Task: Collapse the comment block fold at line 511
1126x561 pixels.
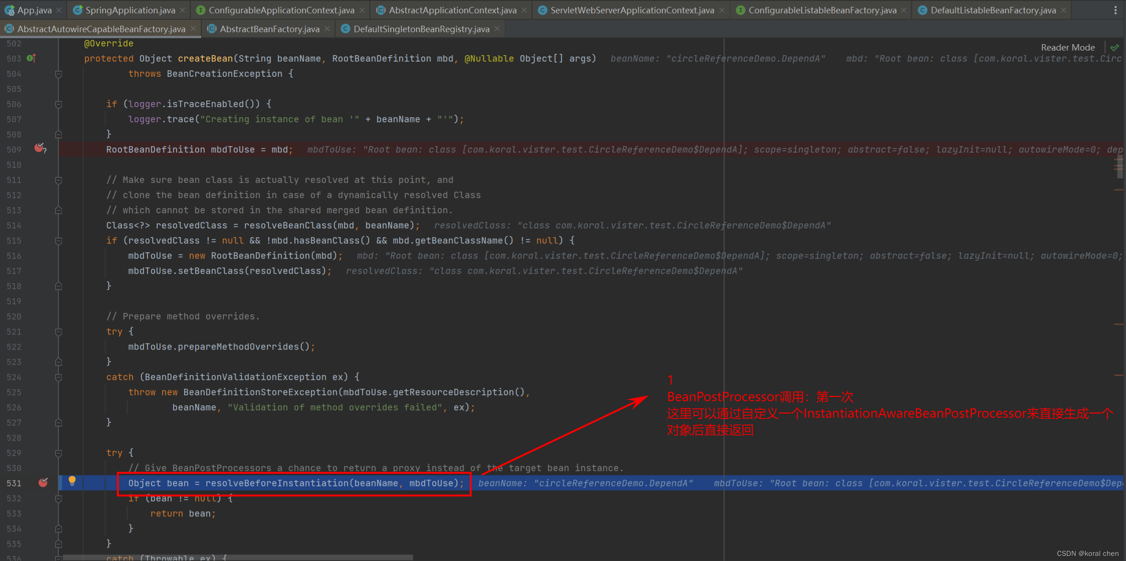Action: tap(58, 180)
